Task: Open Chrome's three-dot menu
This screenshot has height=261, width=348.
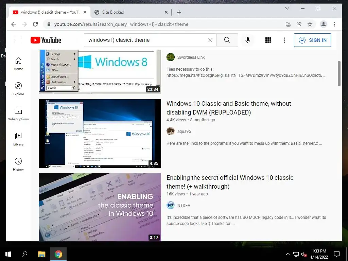Action: 334,24
